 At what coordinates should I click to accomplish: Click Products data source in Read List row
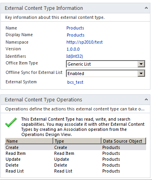pyautogui.click(x=111, y=171)
